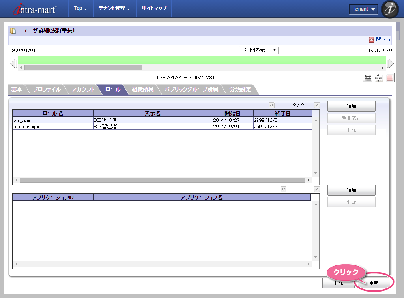Image resolution: width=404 pixels, height=299 pixels.
Task: Click application table vertical scroll up arrow
Action: 316,204
